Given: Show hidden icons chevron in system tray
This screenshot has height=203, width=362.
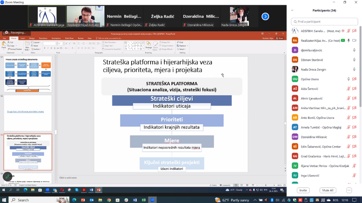Looking at the screenshot, I should (255, 200).
